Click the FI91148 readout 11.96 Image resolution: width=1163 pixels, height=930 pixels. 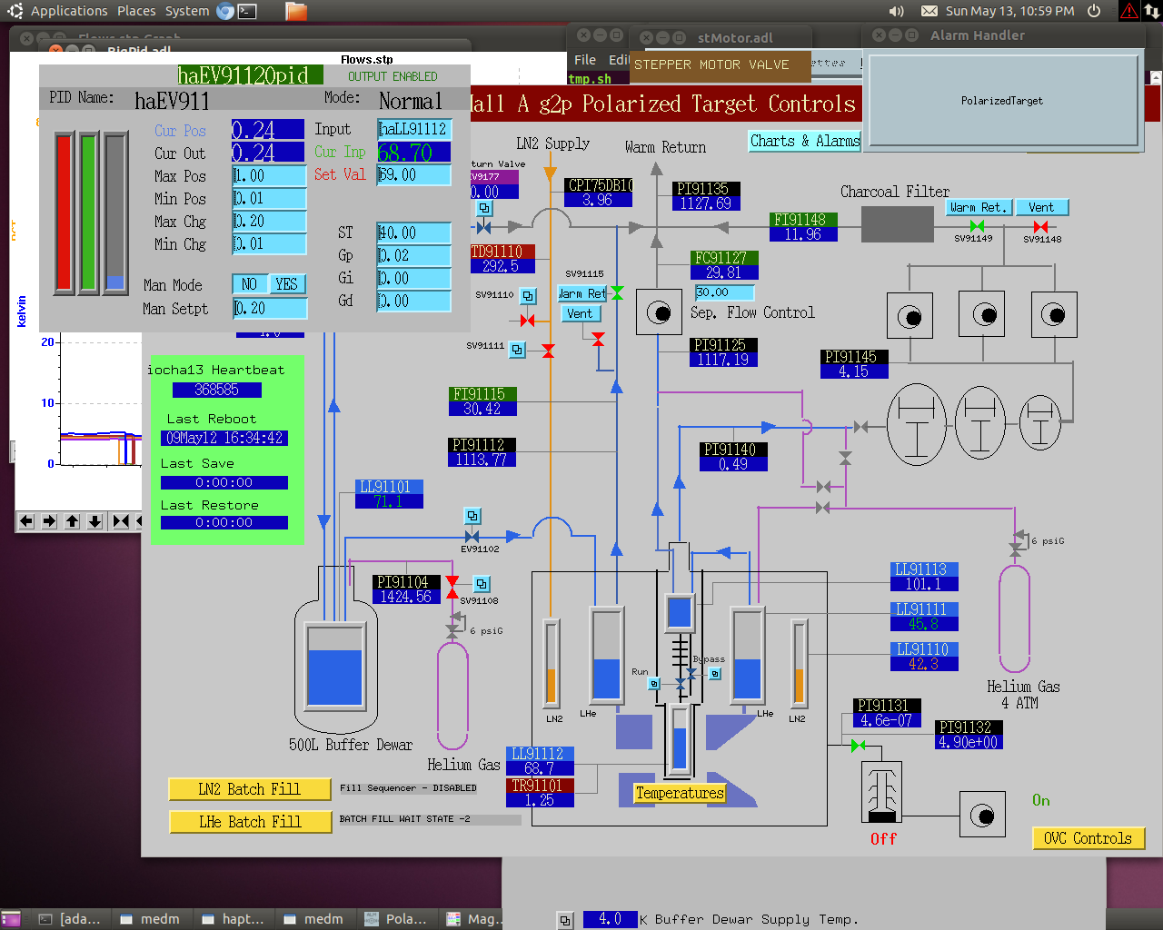[803, 234]
